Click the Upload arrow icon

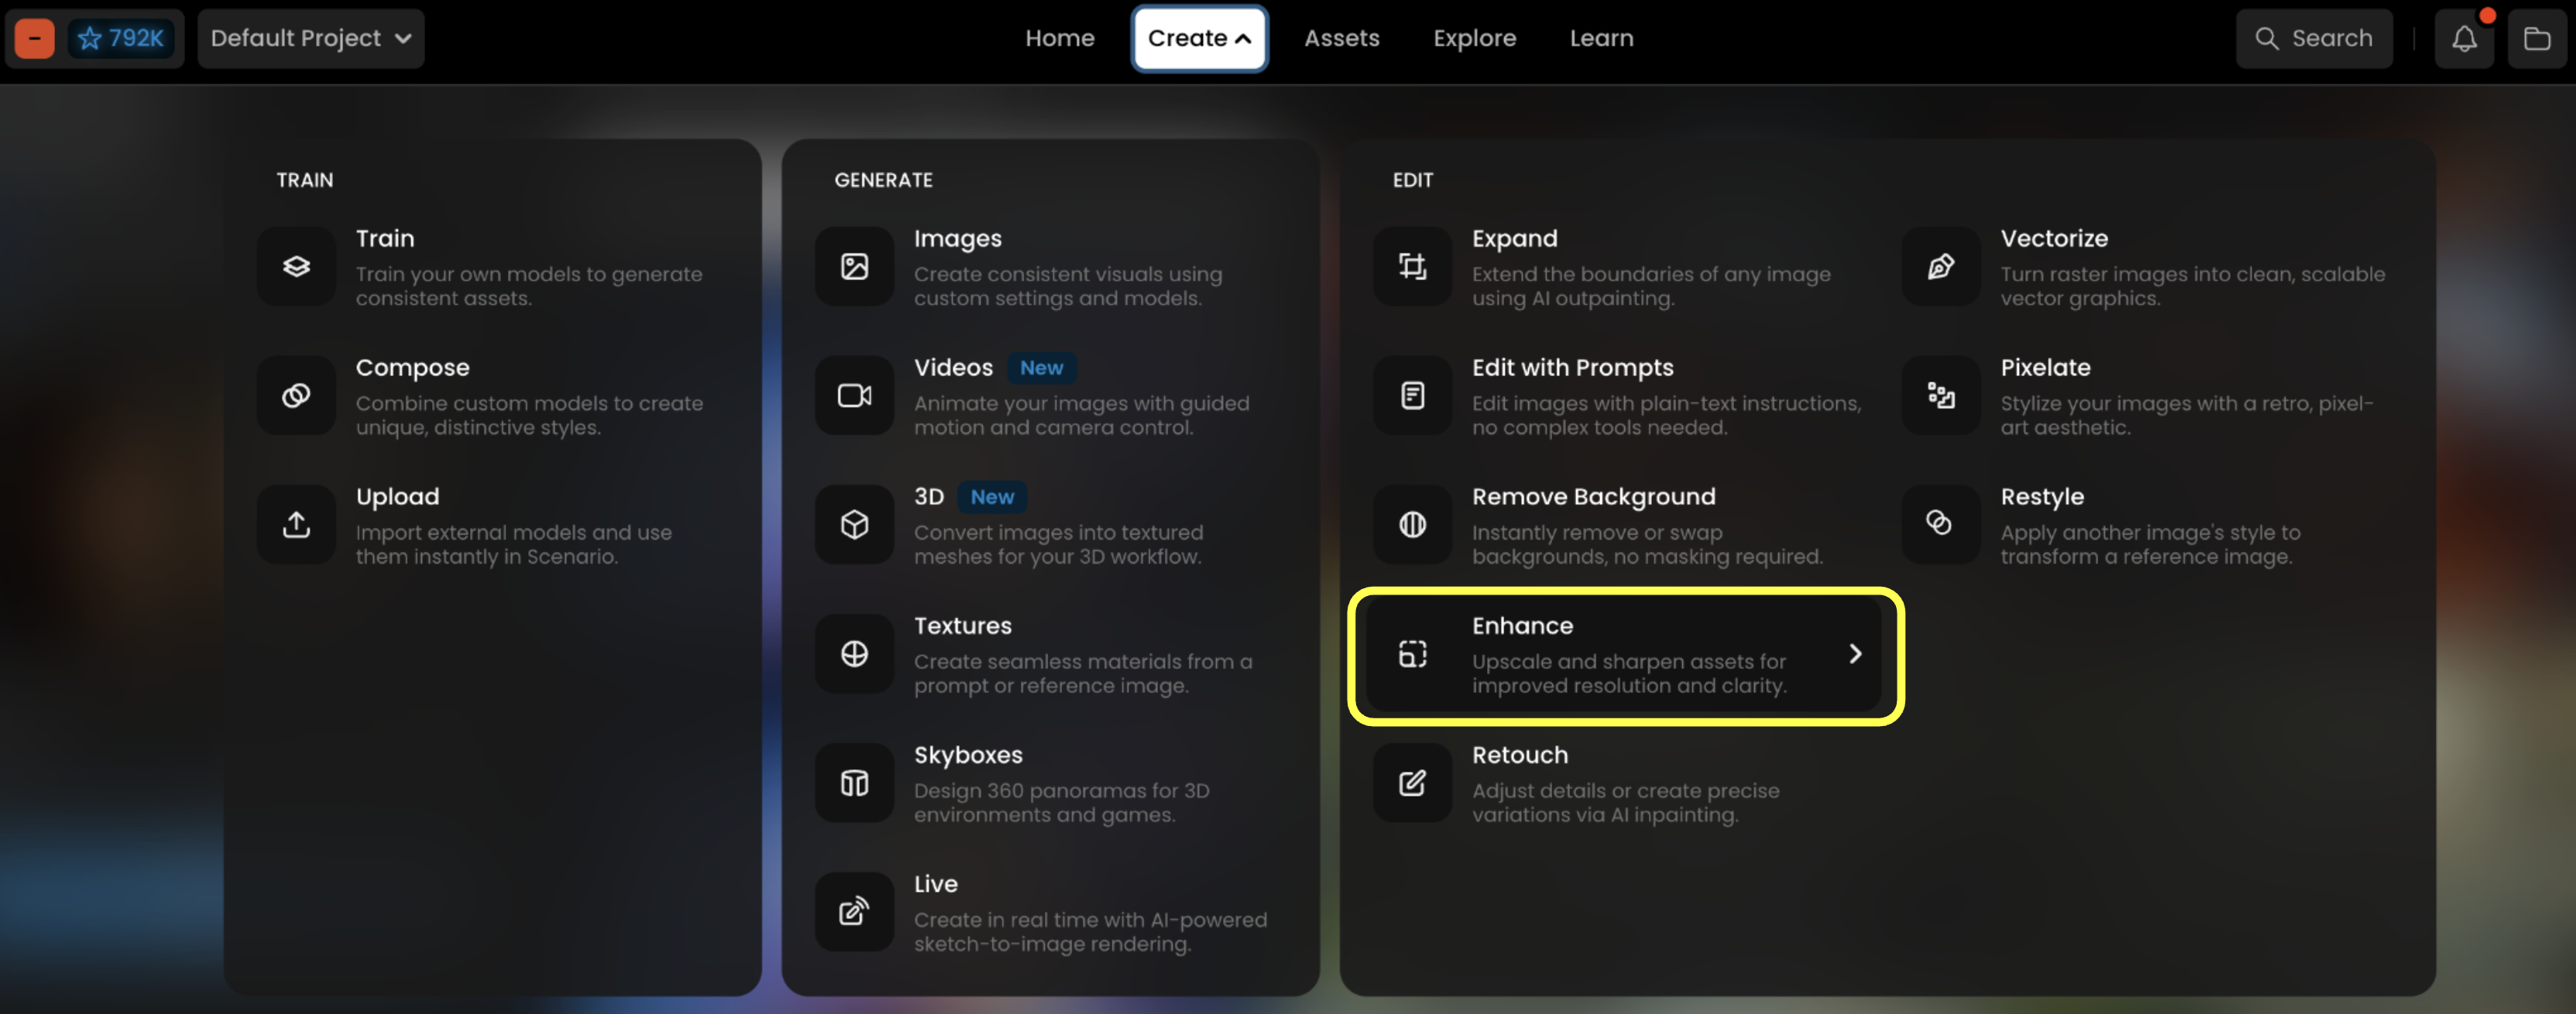(296, 525)
